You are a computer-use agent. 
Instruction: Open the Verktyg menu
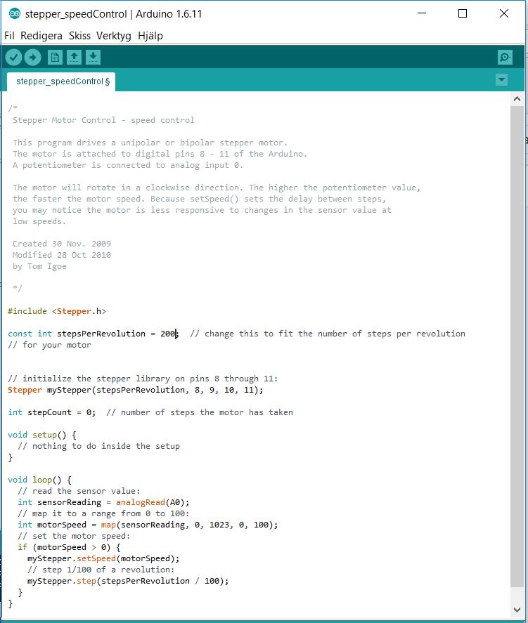(114, 36)
